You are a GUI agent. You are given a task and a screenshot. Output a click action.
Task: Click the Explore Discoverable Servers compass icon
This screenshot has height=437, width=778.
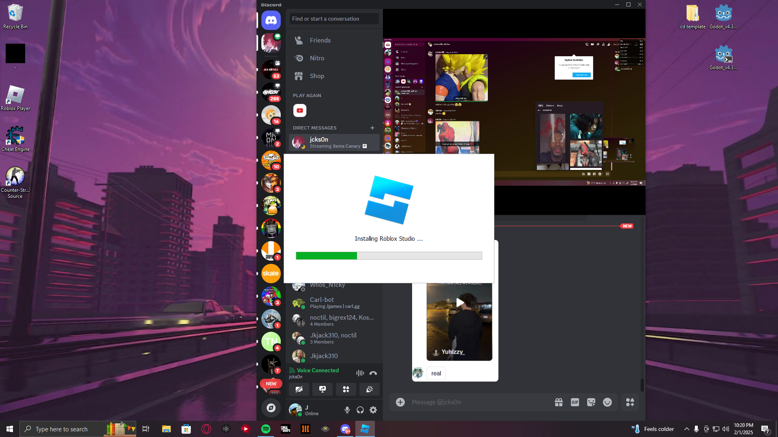point(271,408)
